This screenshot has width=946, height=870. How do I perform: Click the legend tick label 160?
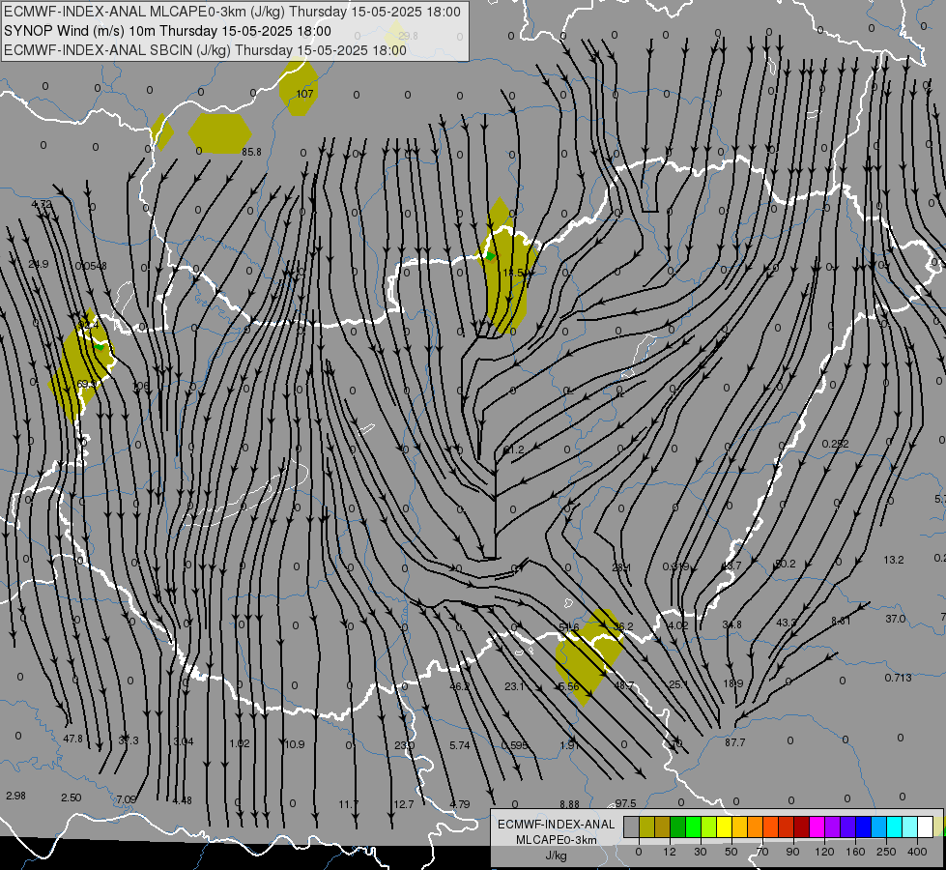coord(855,852)
